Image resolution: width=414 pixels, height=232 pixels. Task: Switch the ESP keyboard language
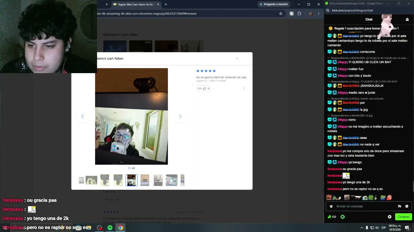point(384,228)
